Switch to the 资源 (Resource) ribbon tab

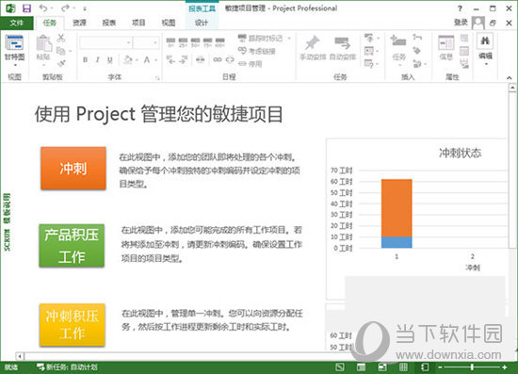(79, 23)
